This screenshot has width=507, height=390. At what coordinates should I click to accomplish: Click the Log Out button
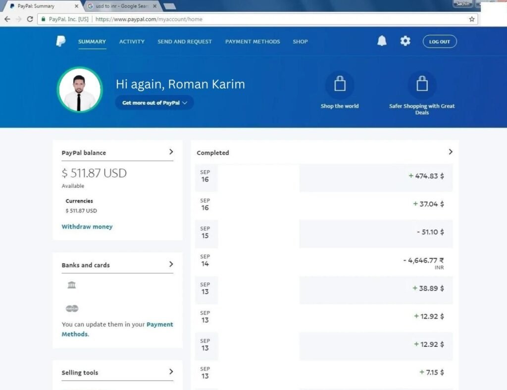tap(440, 42)
